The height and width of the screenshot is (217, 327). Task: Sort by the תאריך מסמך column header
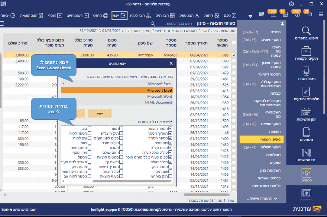click(196, 43)
